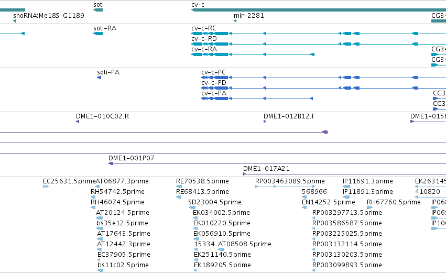Select the RP003132114.5prime EST label
Screen dimensions: 446x273
click(347, 244)
